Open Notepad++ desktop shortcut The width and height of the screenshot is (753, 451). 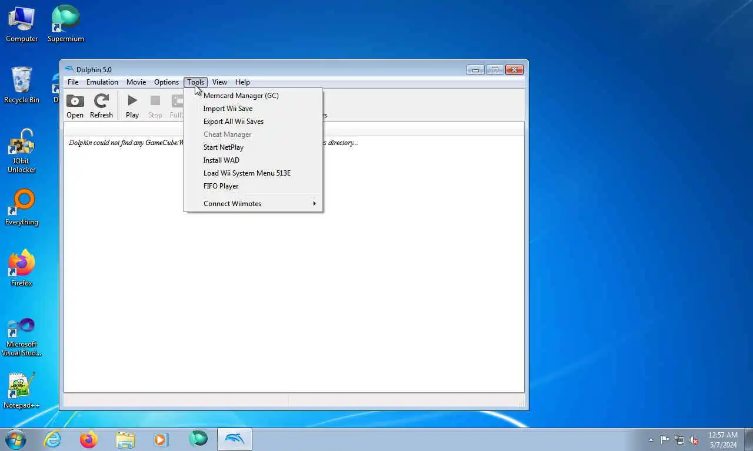click(22, 391)
